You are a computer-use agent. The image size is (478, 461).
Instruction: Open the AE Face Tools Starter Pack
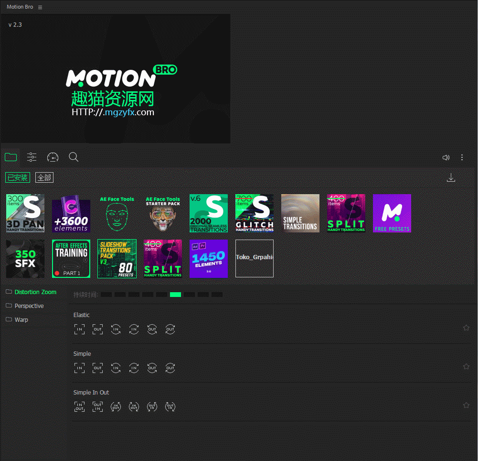tap(163, 213)
